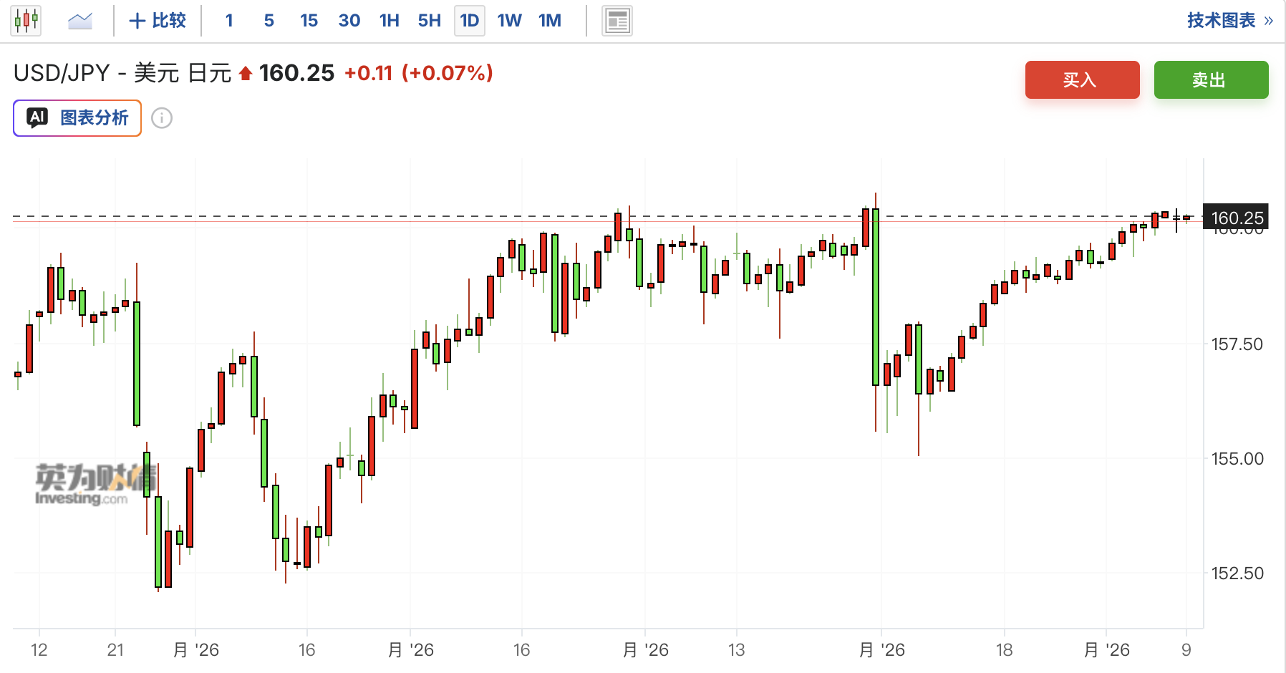
Task: Switch to 30 minute interval
Action: pos(349,21)
